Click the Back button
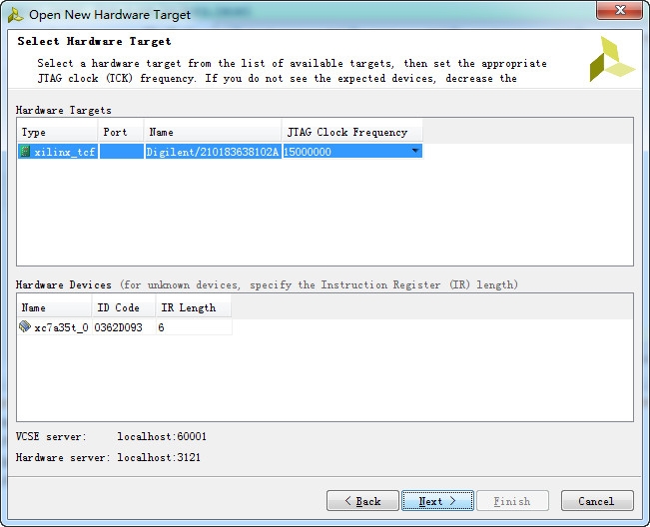This screenshot has height=527, width=650. click(362, 500)
